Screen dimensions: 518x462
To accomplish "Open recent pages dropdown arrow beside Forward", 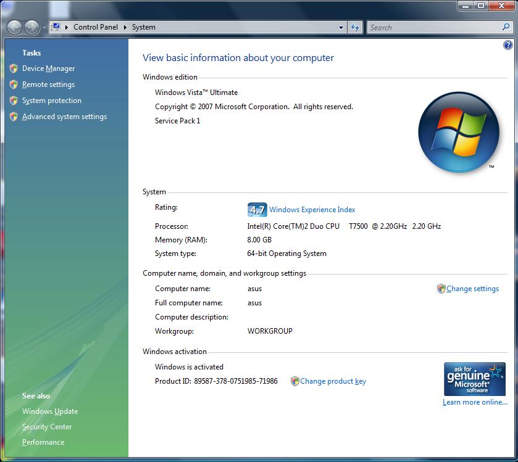I will 44,28.
